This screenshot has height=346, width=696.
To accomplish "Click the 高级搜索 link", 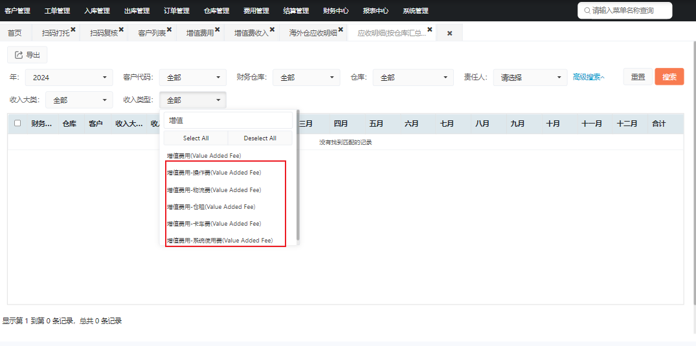I will (589, 77).
